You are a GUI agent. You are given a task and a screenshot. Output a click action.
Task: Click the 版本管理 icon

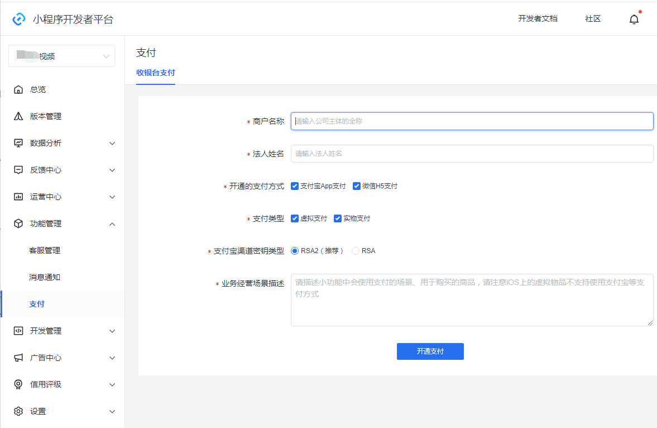point(18,116)
